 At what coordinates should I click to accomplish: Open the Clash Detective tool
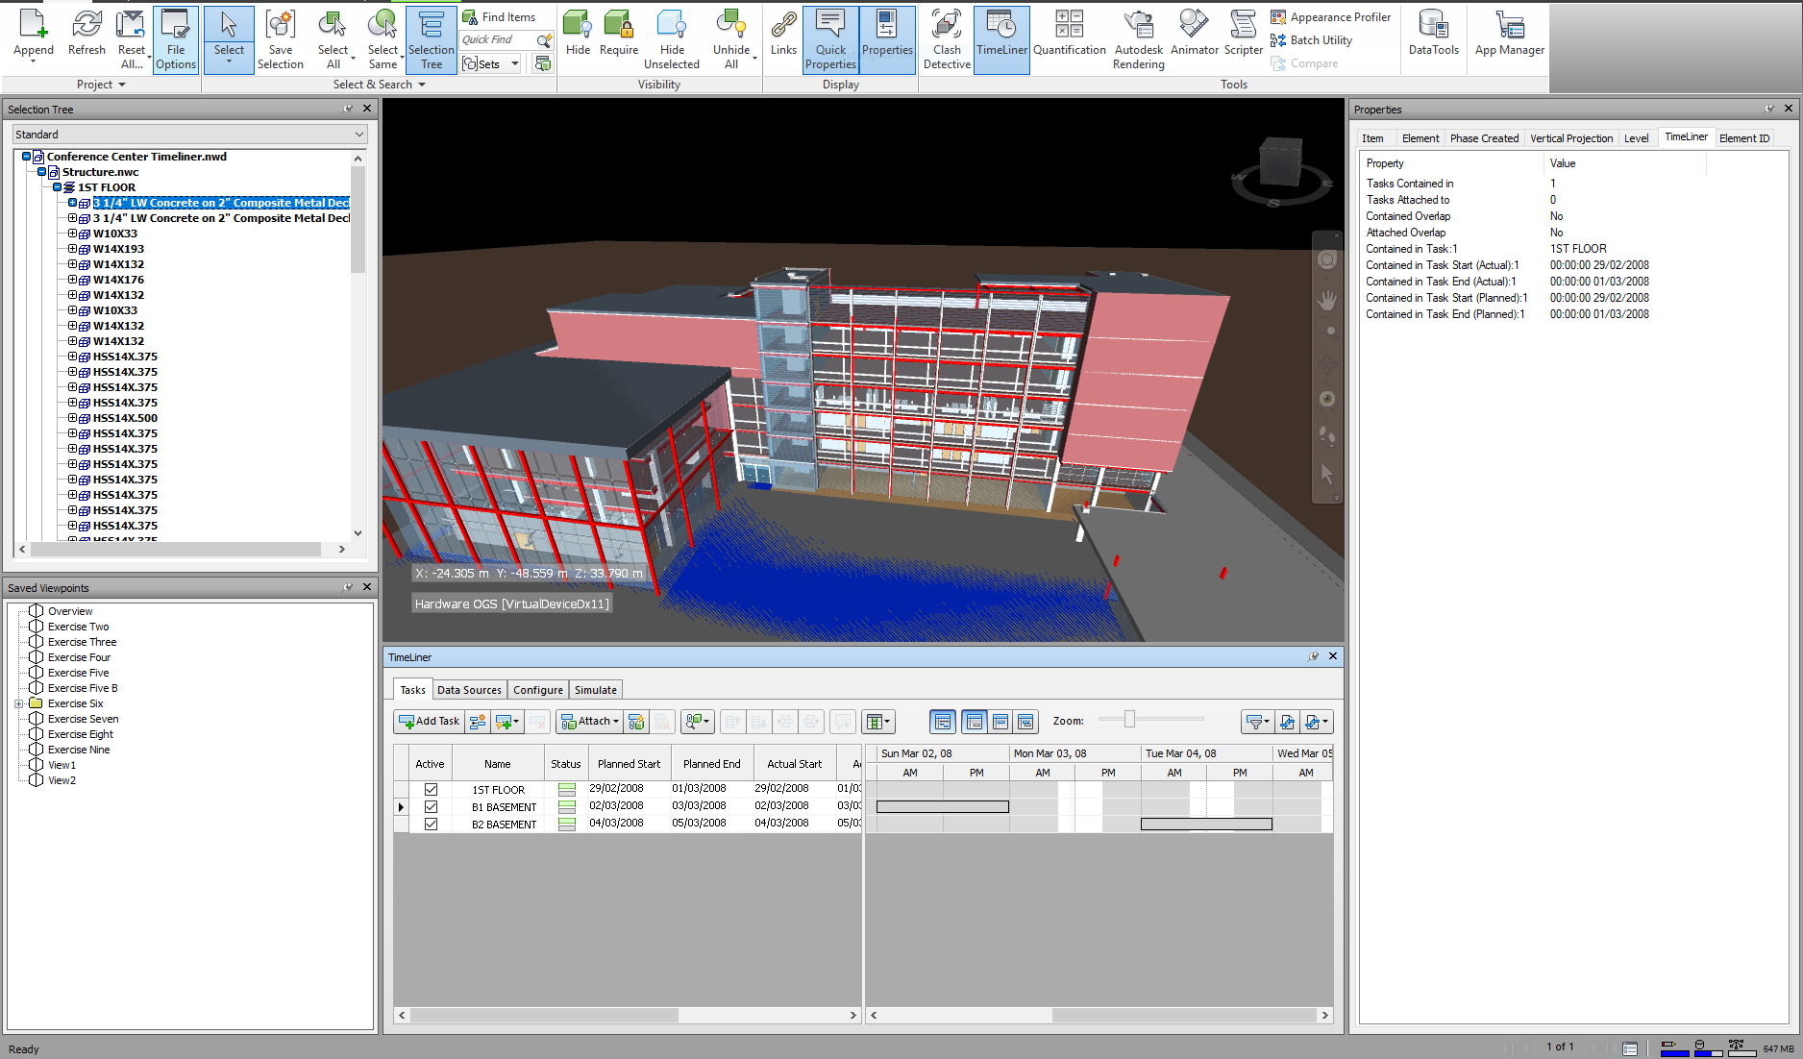coord(946,38)
